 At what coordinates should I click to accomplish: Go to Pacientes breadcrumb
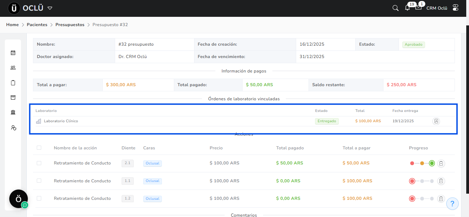37,25
